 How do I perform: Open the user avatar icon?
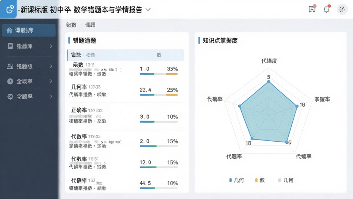tap(342, 9)
